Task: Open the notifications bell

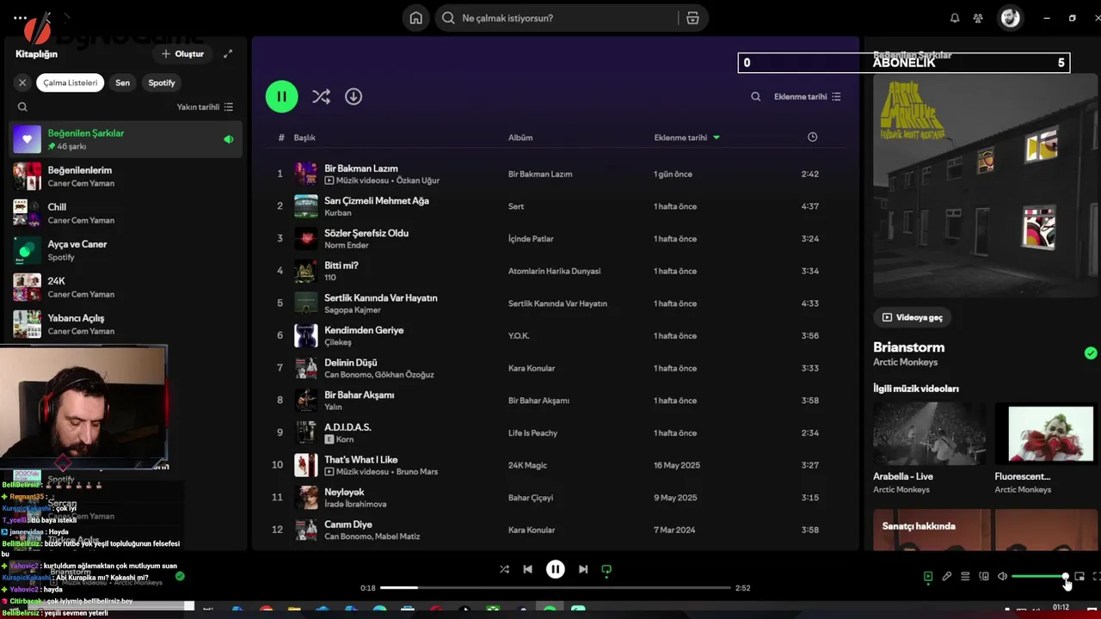Action: coord(955,18)
